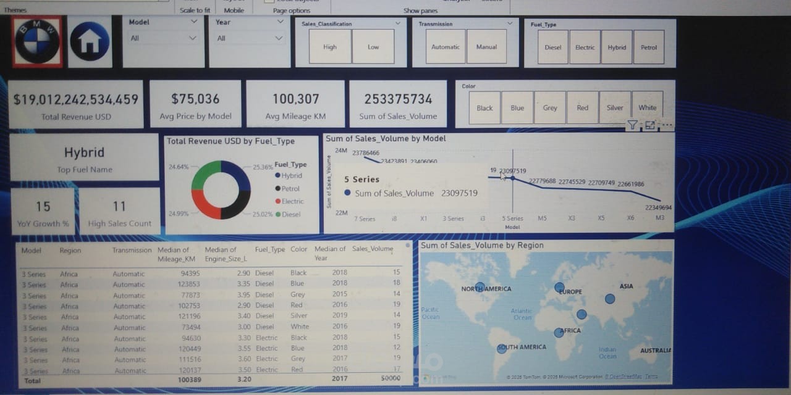
Task: Toggle the Manual transmission tile
Action: (486, 47)
